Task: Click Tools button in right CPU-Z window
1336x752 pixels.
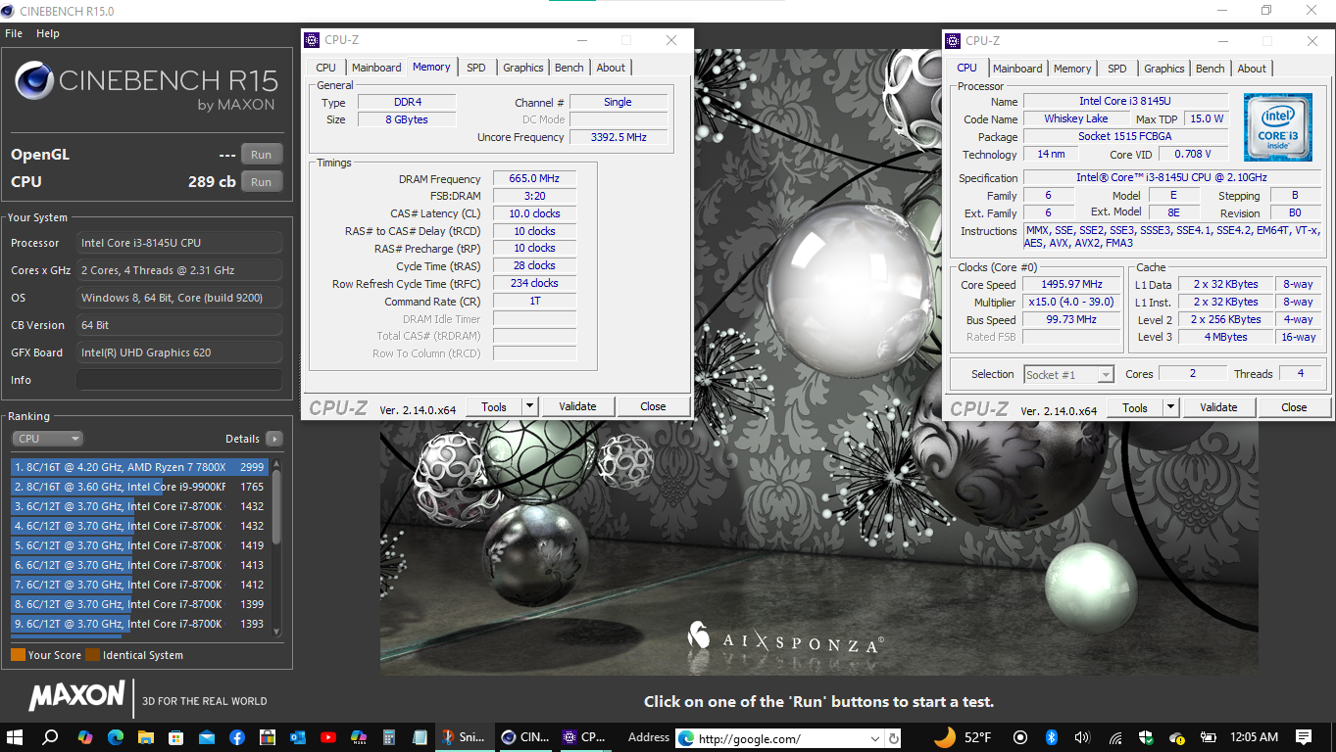Action: [x=1135, y=407]
